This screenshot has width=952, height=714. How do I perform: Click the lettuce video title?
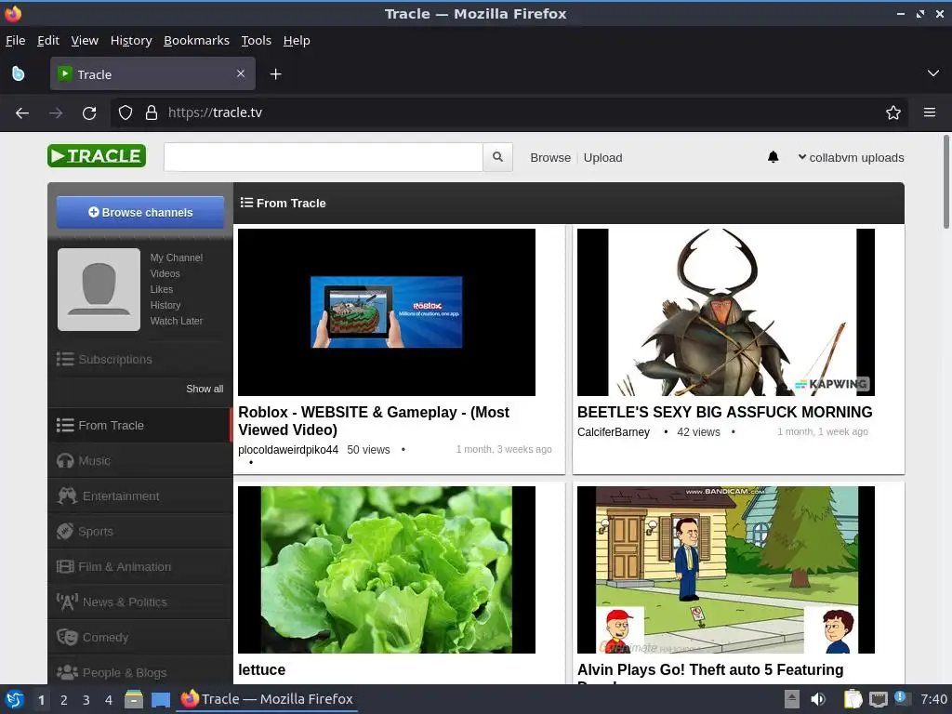point(261,669)
